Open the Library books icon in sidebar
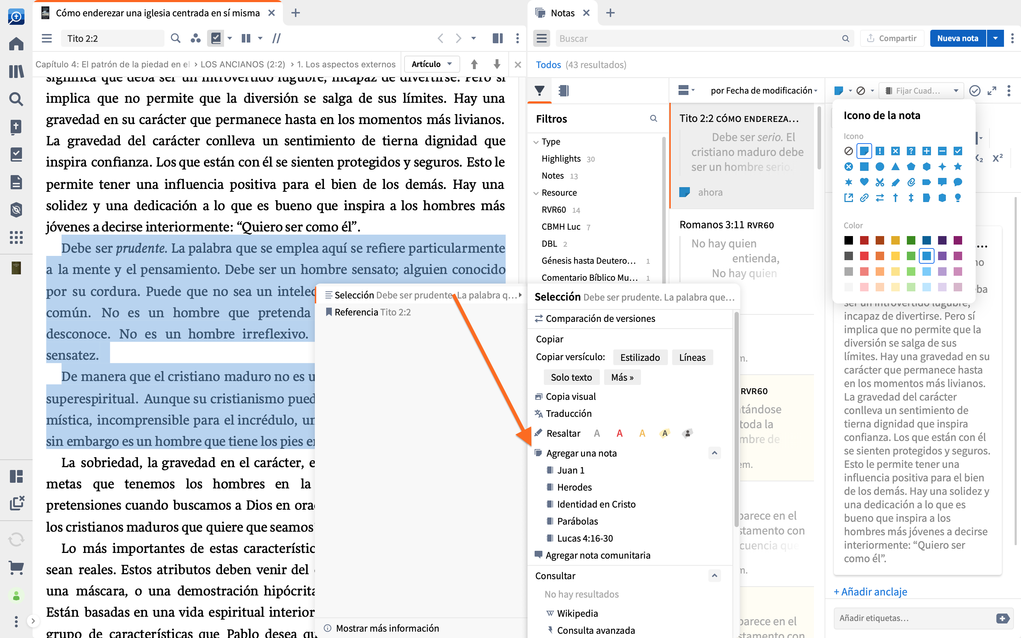This screenshot has height=638, width=1021. [16, 71]
